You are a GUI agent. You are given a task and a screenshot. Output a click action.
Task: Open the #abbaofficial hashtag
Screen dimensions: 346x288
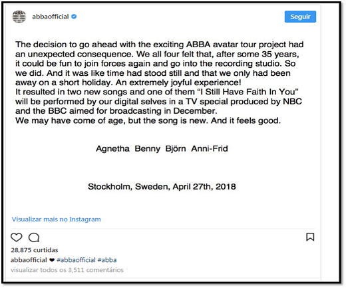(76, 260)
